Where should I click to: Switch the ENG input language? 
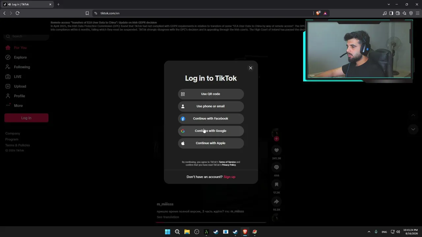pyautogui.click(x=384, y=232)
